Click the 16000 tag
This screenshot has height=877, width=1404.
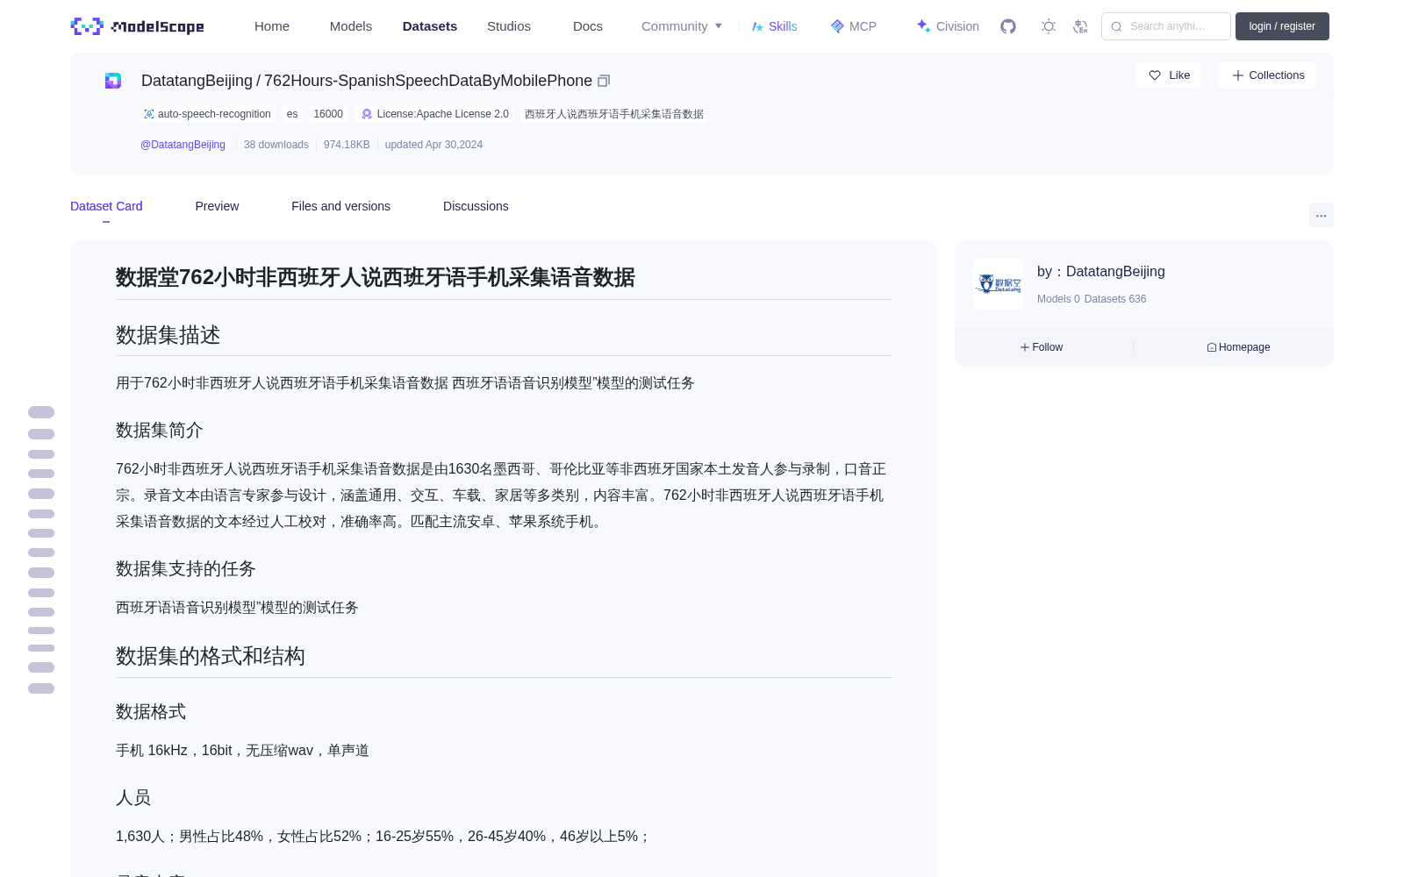[328, 114]
